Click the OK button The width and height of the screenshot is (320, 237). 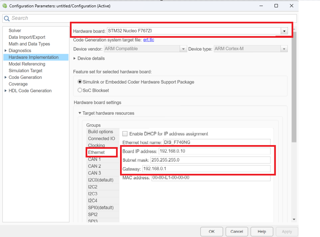(211, 231)
